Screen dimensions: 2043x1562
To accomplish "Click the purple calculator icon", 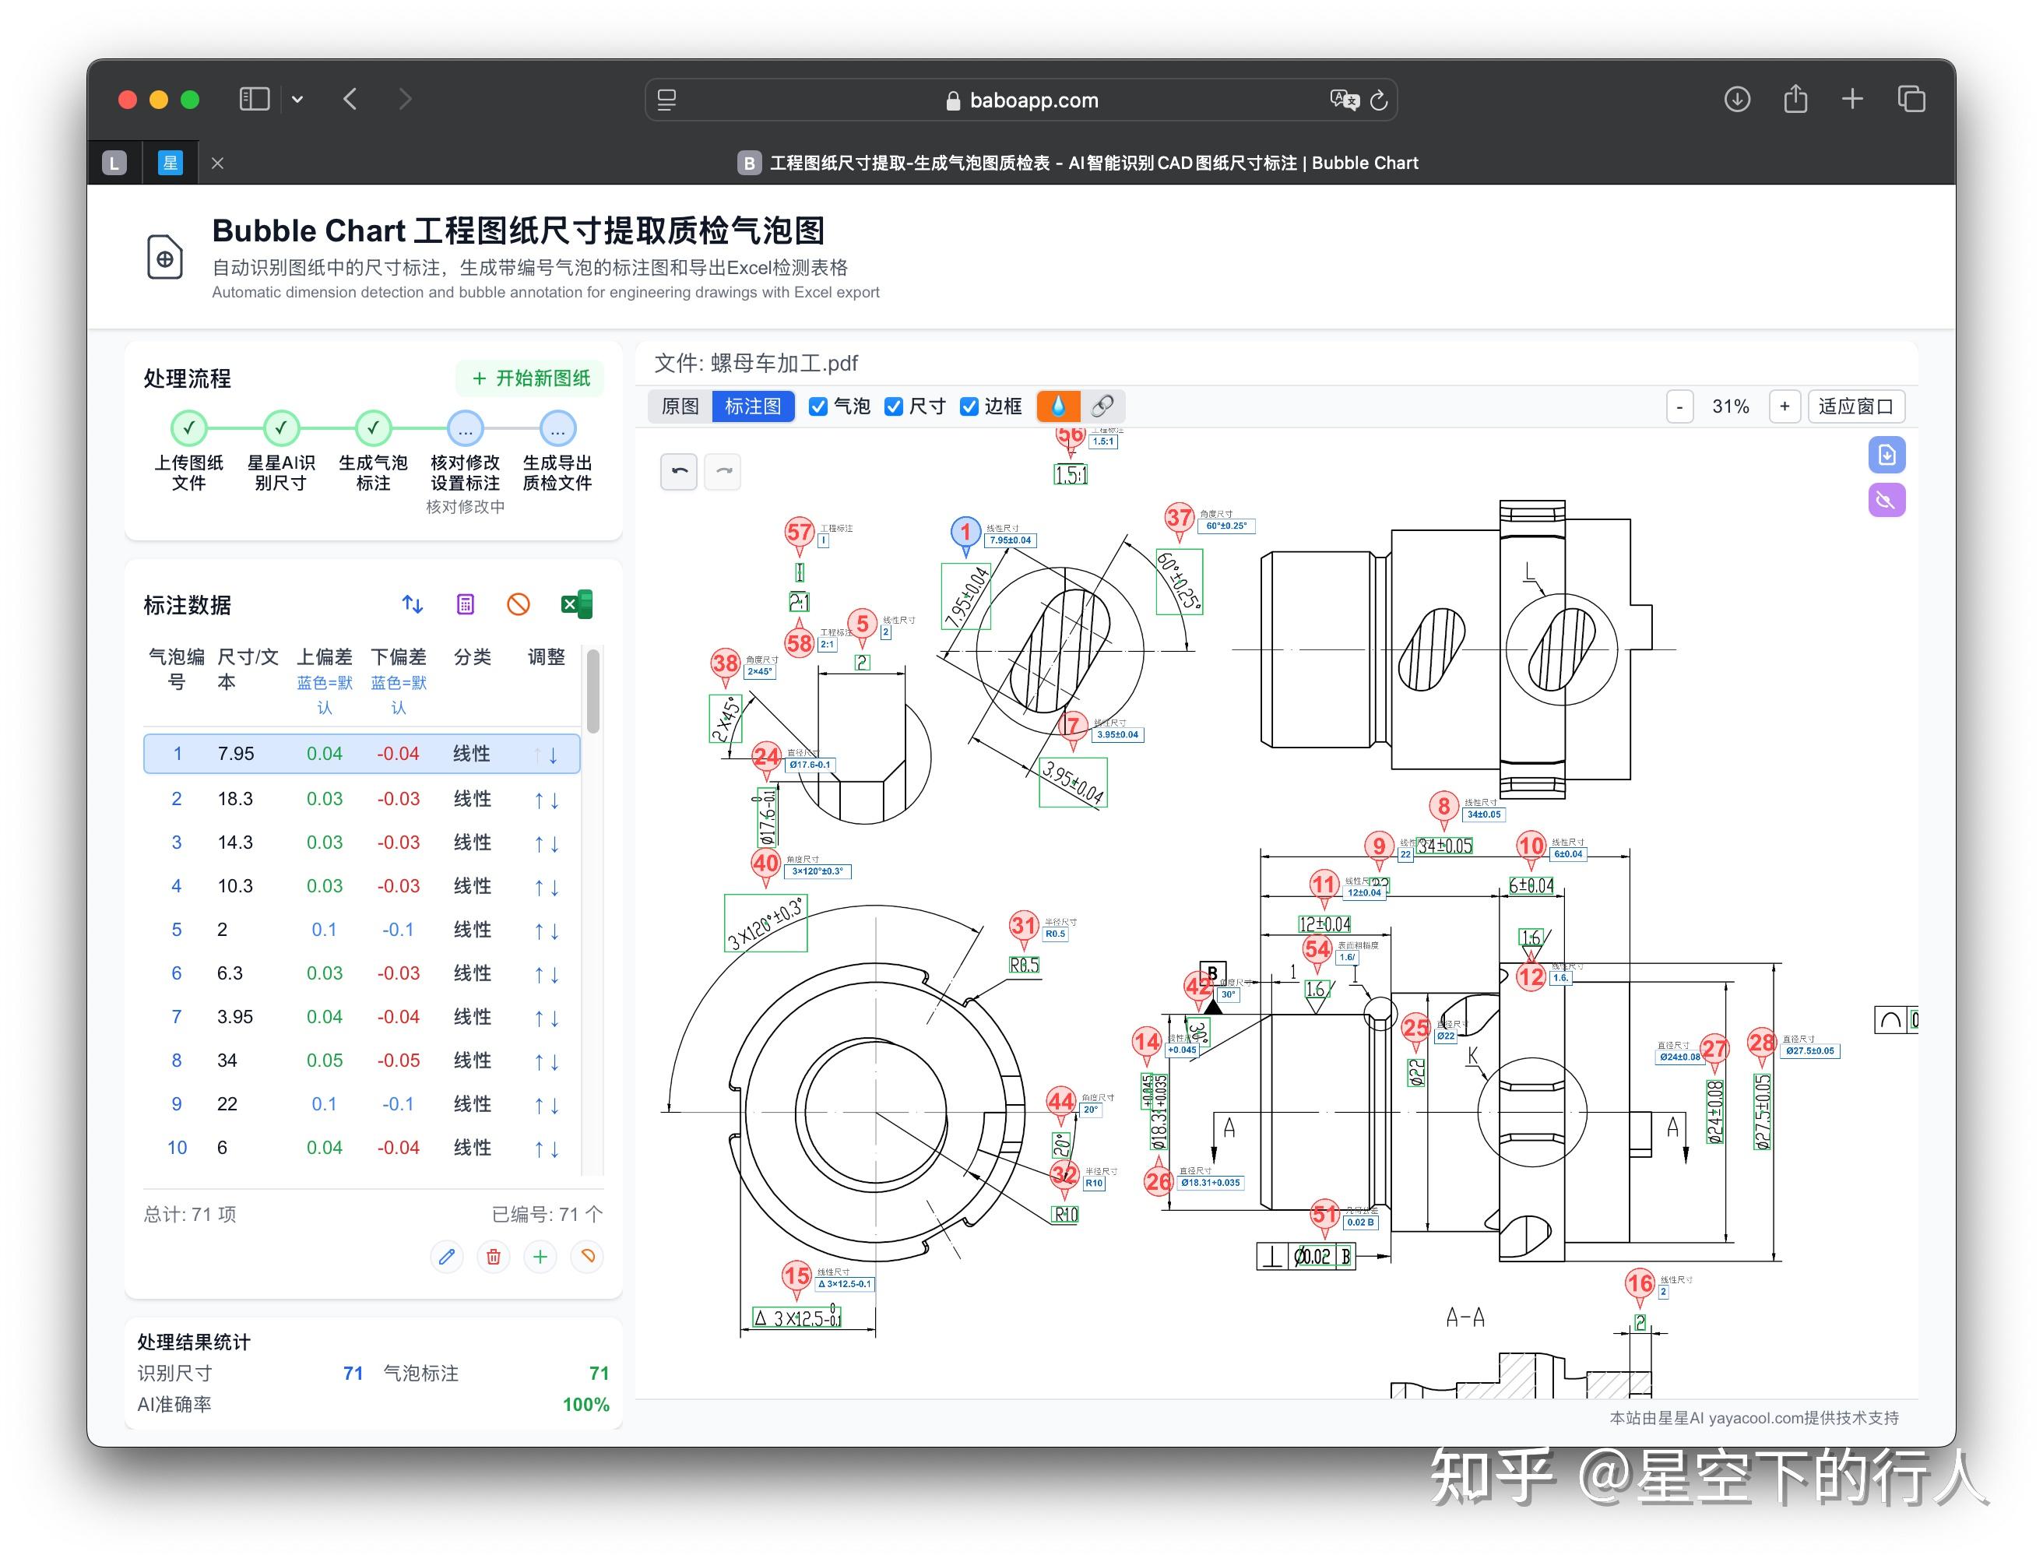I will tap(466, 604).
